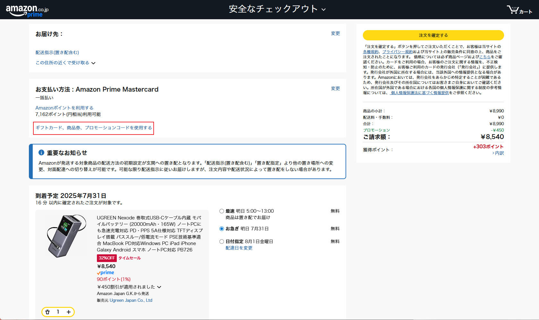Click the -¥450 promotion amount
539x320 pixels.
[x=497, y=130]
